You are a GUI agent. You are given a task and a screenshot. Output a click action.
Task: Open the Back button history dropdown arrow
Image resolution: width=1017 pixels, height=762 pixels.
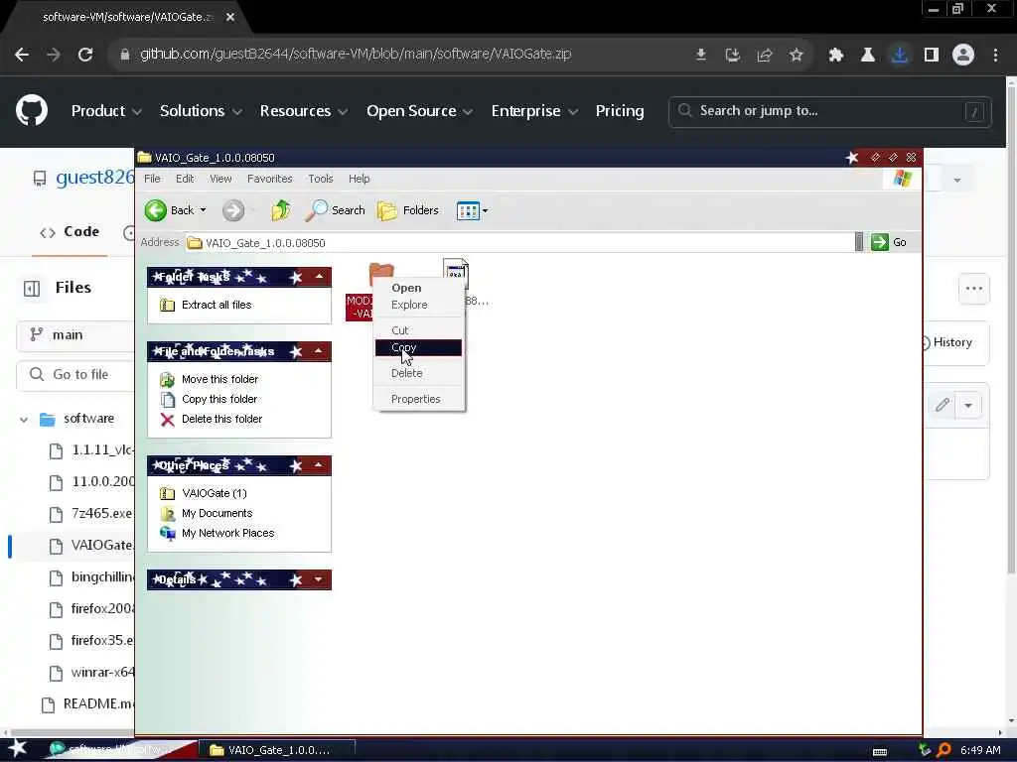203,210
